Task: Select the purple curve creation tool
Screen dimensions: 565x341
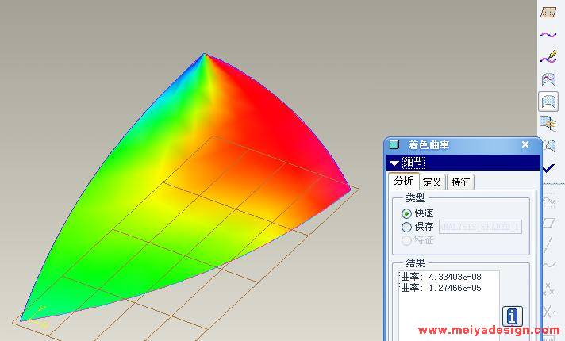Action: point(548,35)
